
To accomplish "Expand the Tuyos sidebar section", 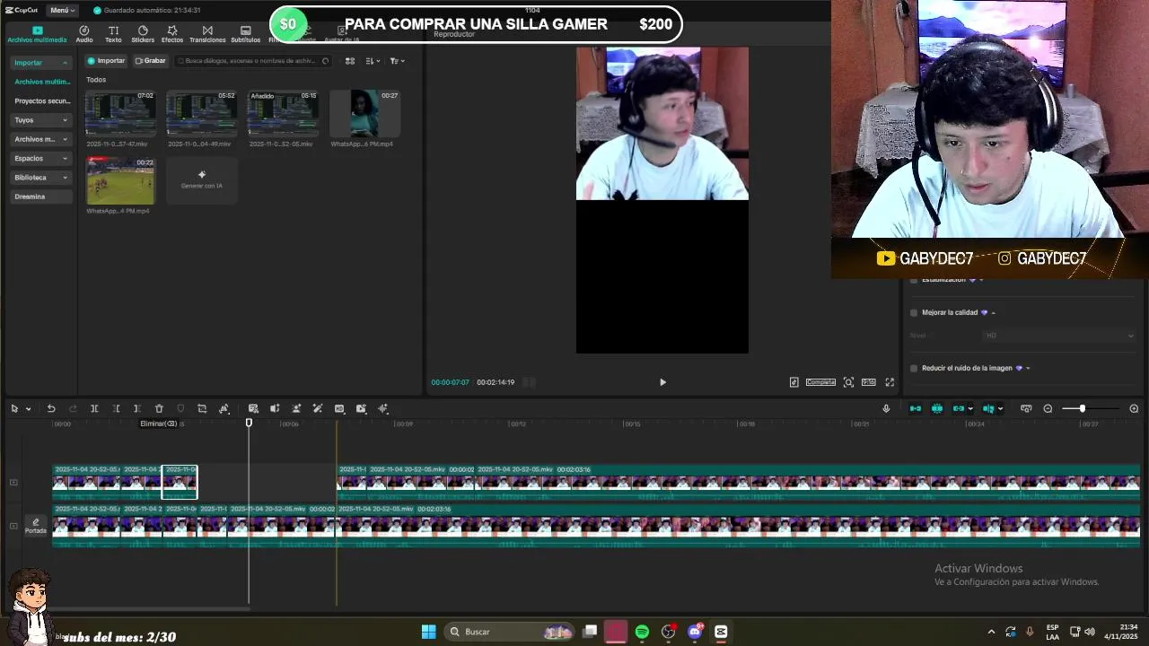I will click(40, 120).
